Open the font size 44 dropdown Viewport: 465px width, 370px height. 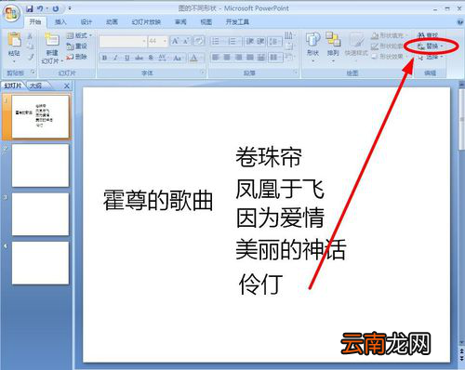click(x=165, y=41)
